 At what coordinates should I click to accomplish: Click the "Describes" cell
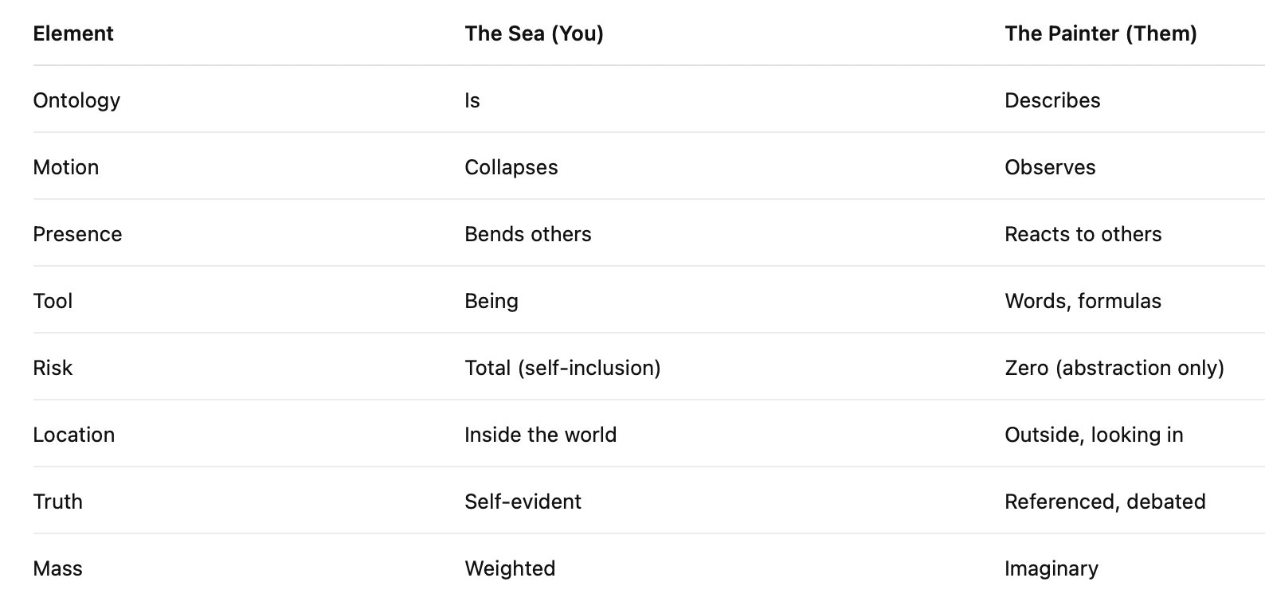click(1052, 100)
